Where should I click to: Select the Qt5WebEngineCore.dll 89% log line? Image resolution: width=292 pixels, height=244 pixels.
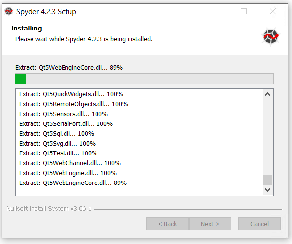(x=73, y=183)
